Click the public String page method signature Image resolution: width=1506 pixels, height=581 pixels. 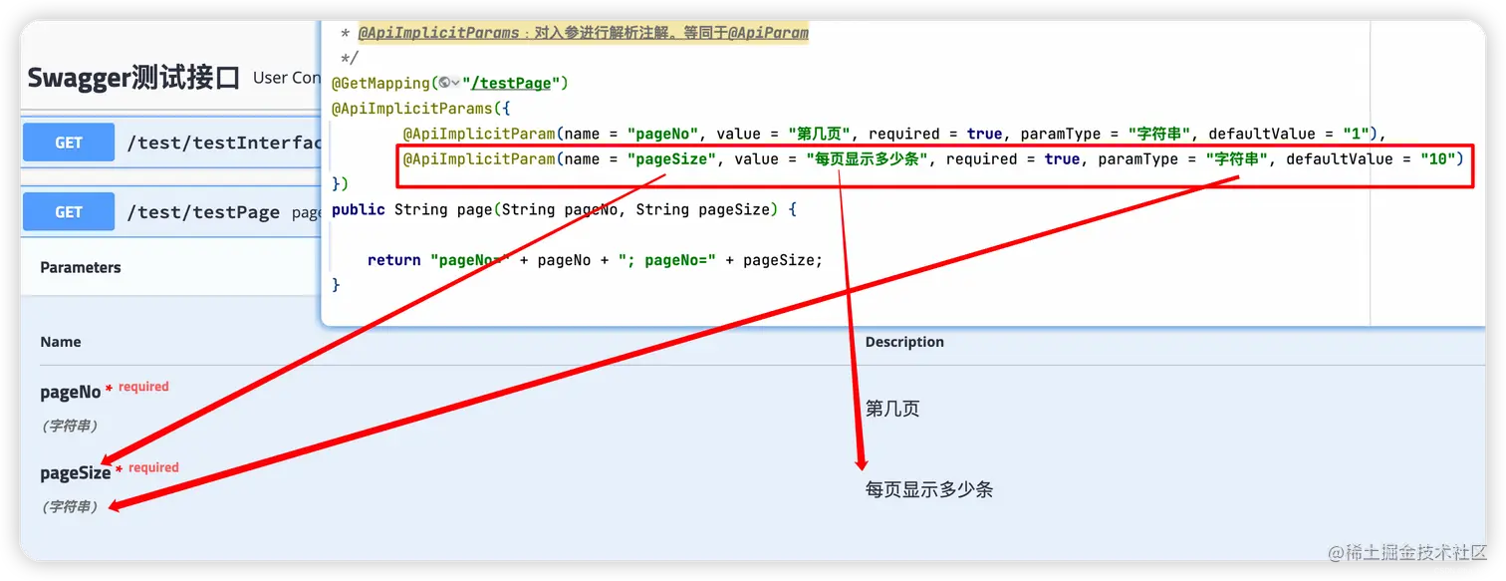pyautogui.click(x=565, y=209)
